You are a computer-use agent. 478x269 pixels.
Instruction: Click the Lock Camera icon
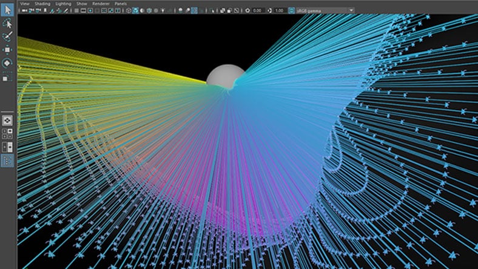coord(32,11)
